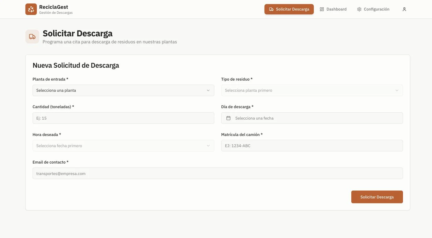Click the 'Cantidad (toneladas) *' label
432x238 pixels.
tap(53, 107)
